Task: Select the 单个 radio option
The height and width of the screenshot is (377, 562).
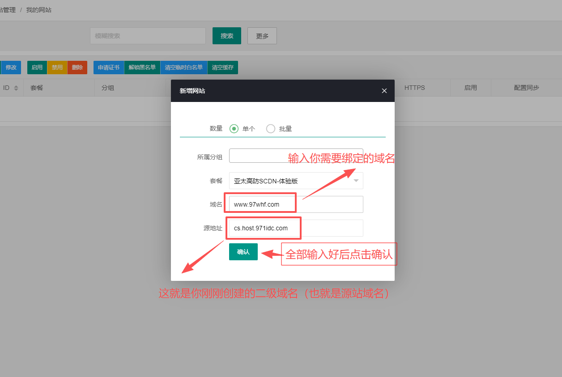Action: tap(234, 129)
